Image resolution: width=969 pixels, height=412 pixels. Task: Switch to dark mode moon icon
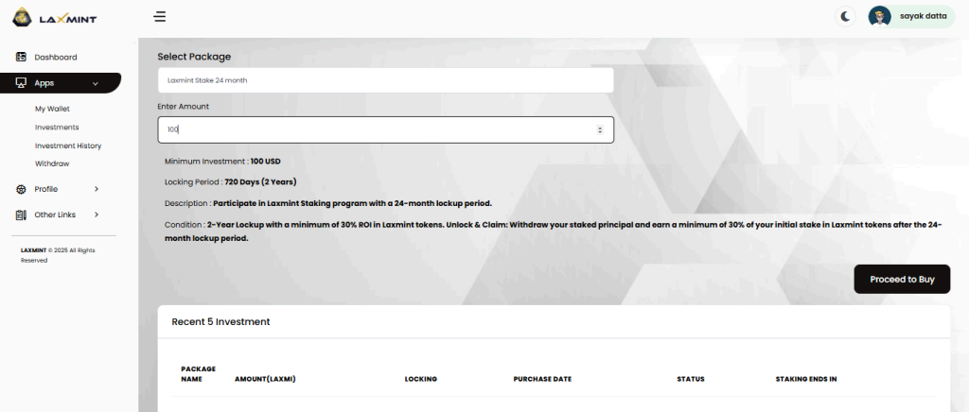pos(845,16)
